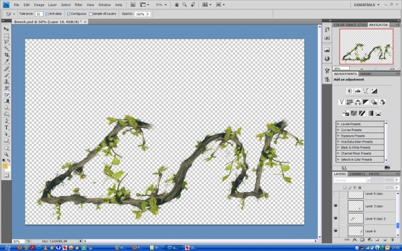Toggle the Anti-alias checkbox
Screen dimensions: 402x251
[x=47, y=14]
